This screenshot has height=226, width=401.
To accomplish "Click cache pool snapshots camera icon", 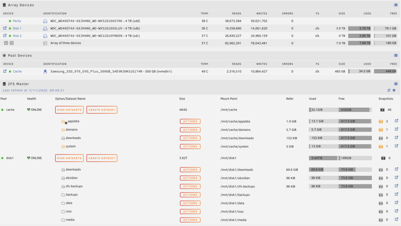I will coord(382,110).
